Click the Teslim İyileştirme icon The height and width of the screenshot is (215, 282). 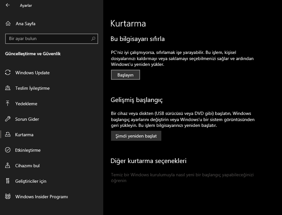8,88
